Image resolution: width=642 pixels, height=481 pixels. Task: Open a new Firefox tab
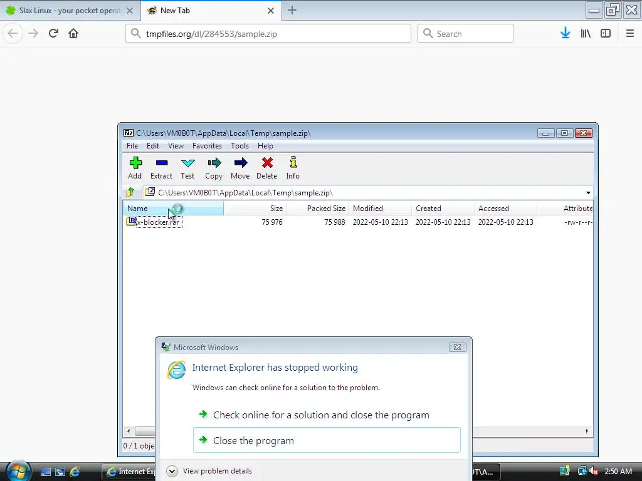[292, 11]
